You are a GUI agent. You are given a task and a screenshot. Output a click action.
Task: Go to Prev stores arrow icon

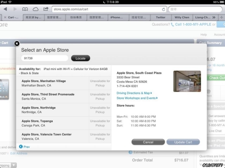point(21,147)
